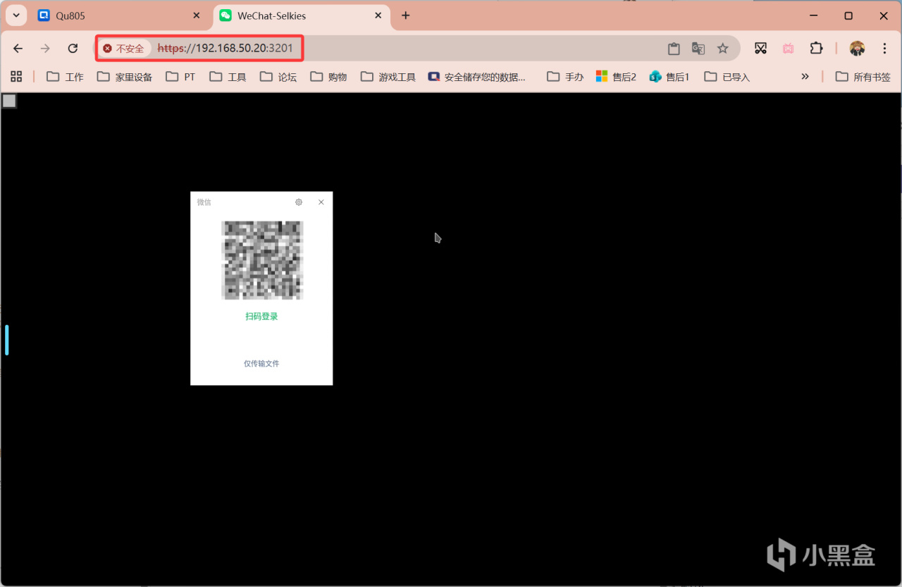Open the 手办 bookmark folder
Screen dimensions: 902x587
(x=565, y=77)
